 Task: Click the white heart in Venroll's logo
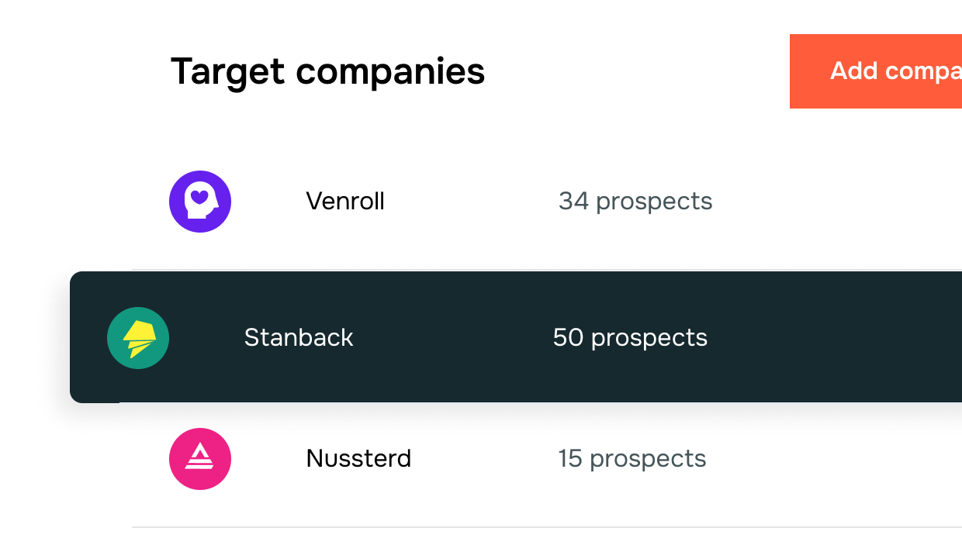pos(199,197)
